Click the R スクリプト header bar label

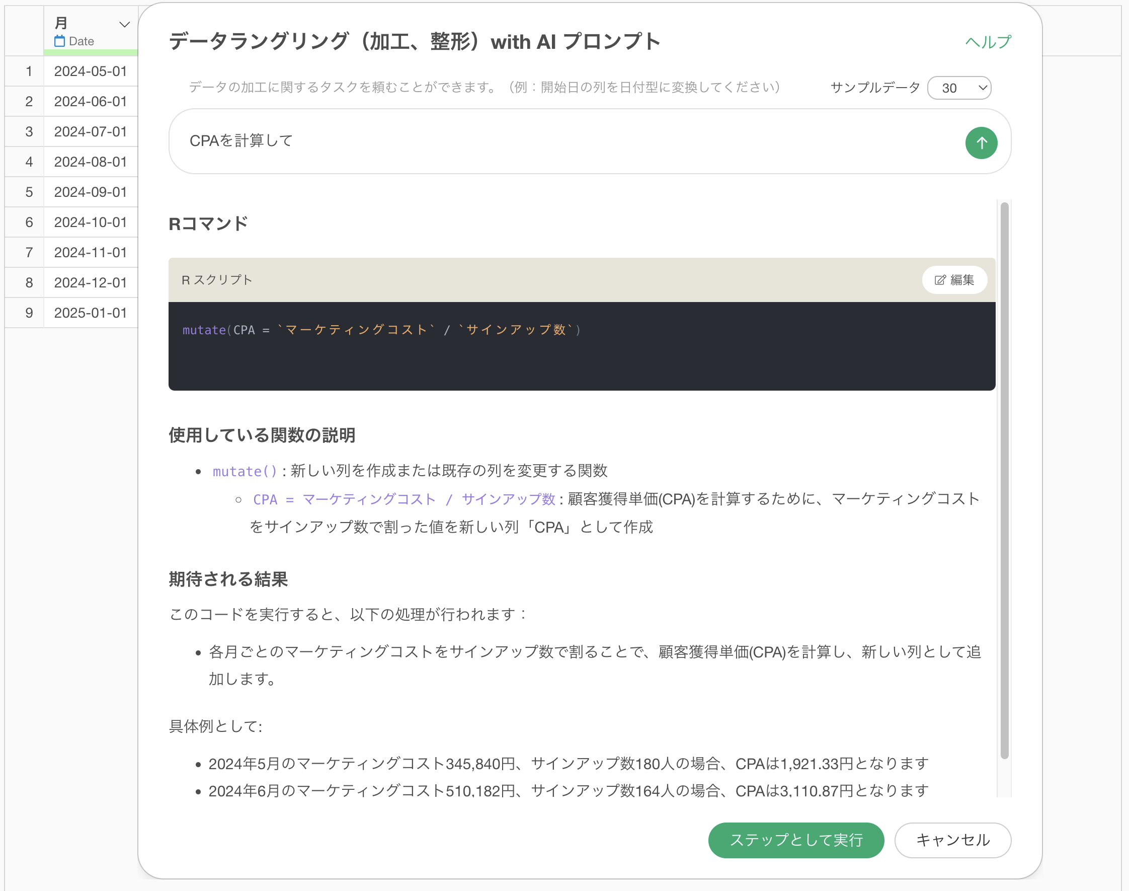216,280
